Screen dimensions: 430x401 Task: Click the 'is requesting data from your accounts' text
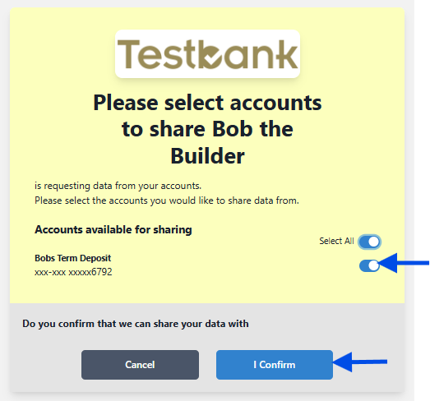[x=118, y=186]
